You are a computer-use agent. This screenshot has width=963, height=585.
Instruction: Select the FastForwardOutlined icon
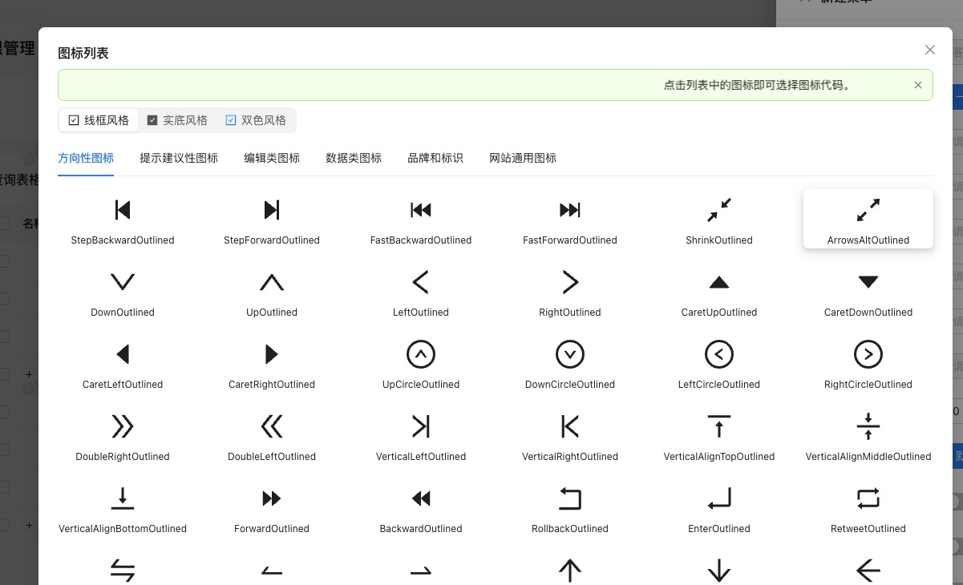tap(570, 218)
